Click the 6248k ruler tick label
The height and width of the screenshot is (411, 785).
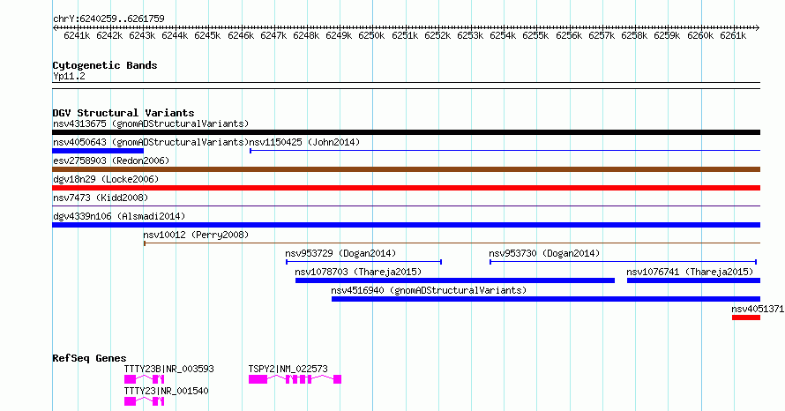306,35
